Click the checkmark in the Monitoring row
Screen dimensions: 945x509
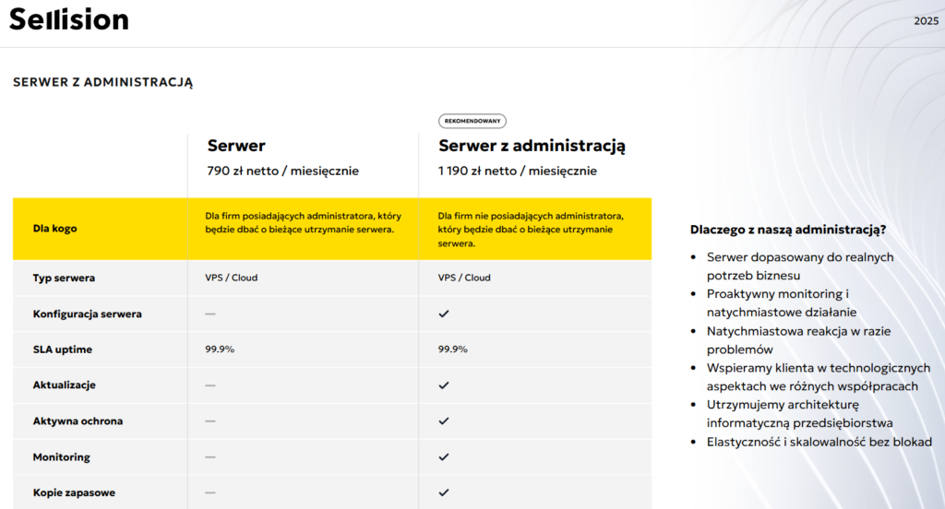click(444, 456)
